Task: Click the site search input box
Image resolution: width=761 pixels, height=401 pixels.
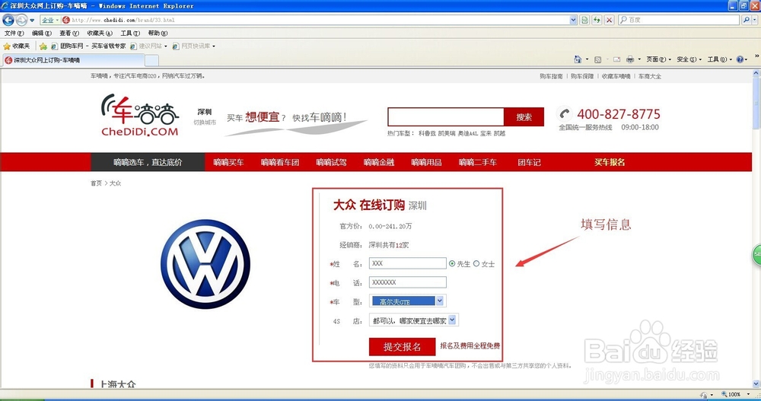Action: (445, 117)
